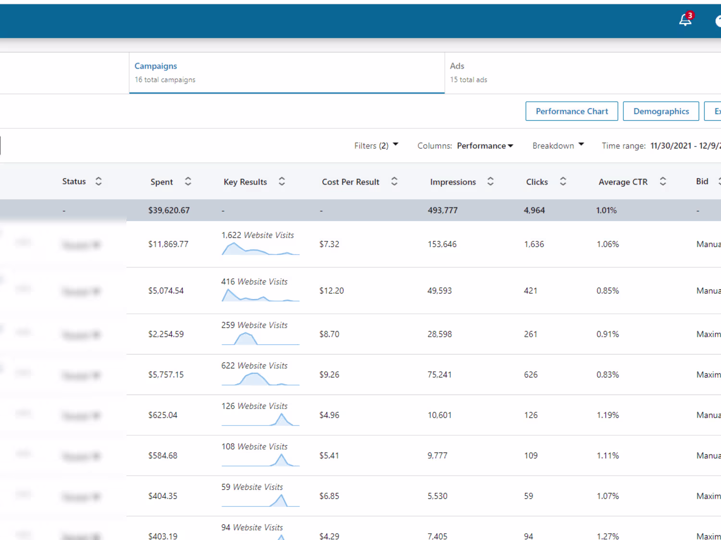This screenshot has height=540, width=721.
Task: Select the Bid column header
Action: (702, 181)
